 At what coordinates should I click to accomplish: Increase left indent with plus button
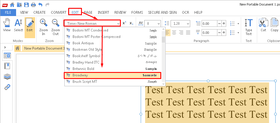point(224,24)
